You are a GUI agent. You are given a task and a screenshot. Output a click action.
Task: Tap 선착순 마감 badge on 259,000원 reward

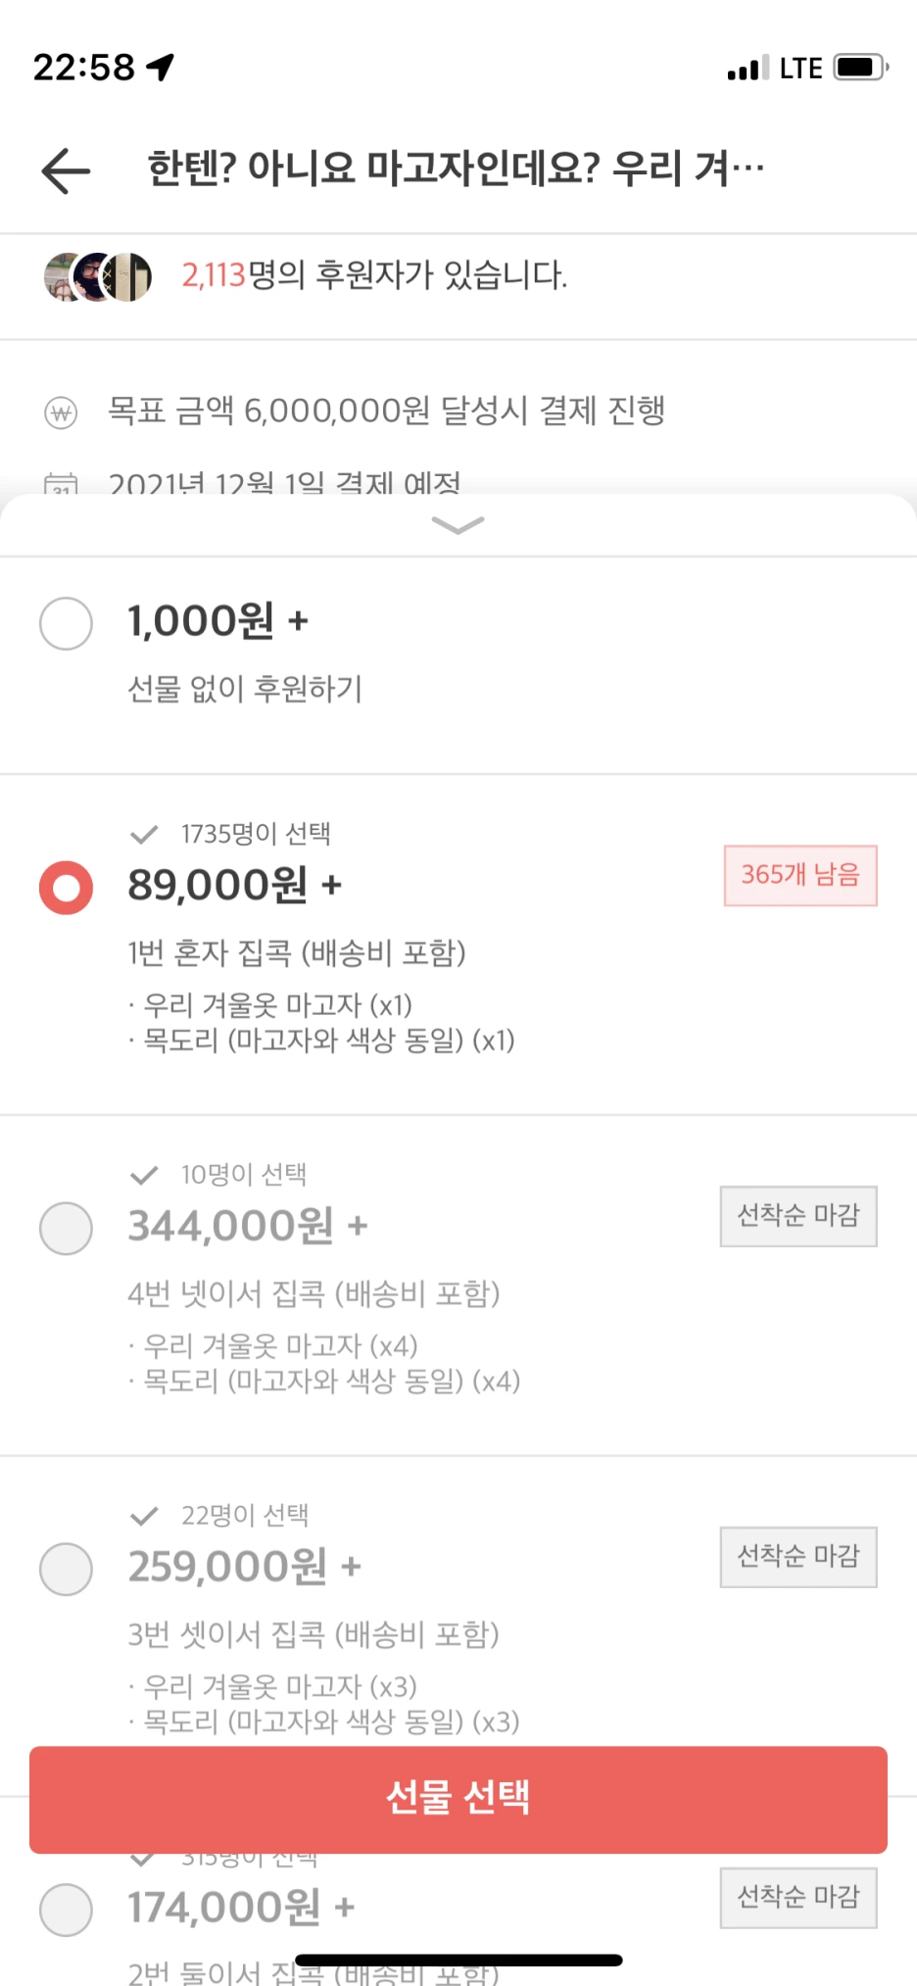(798, 1556)
